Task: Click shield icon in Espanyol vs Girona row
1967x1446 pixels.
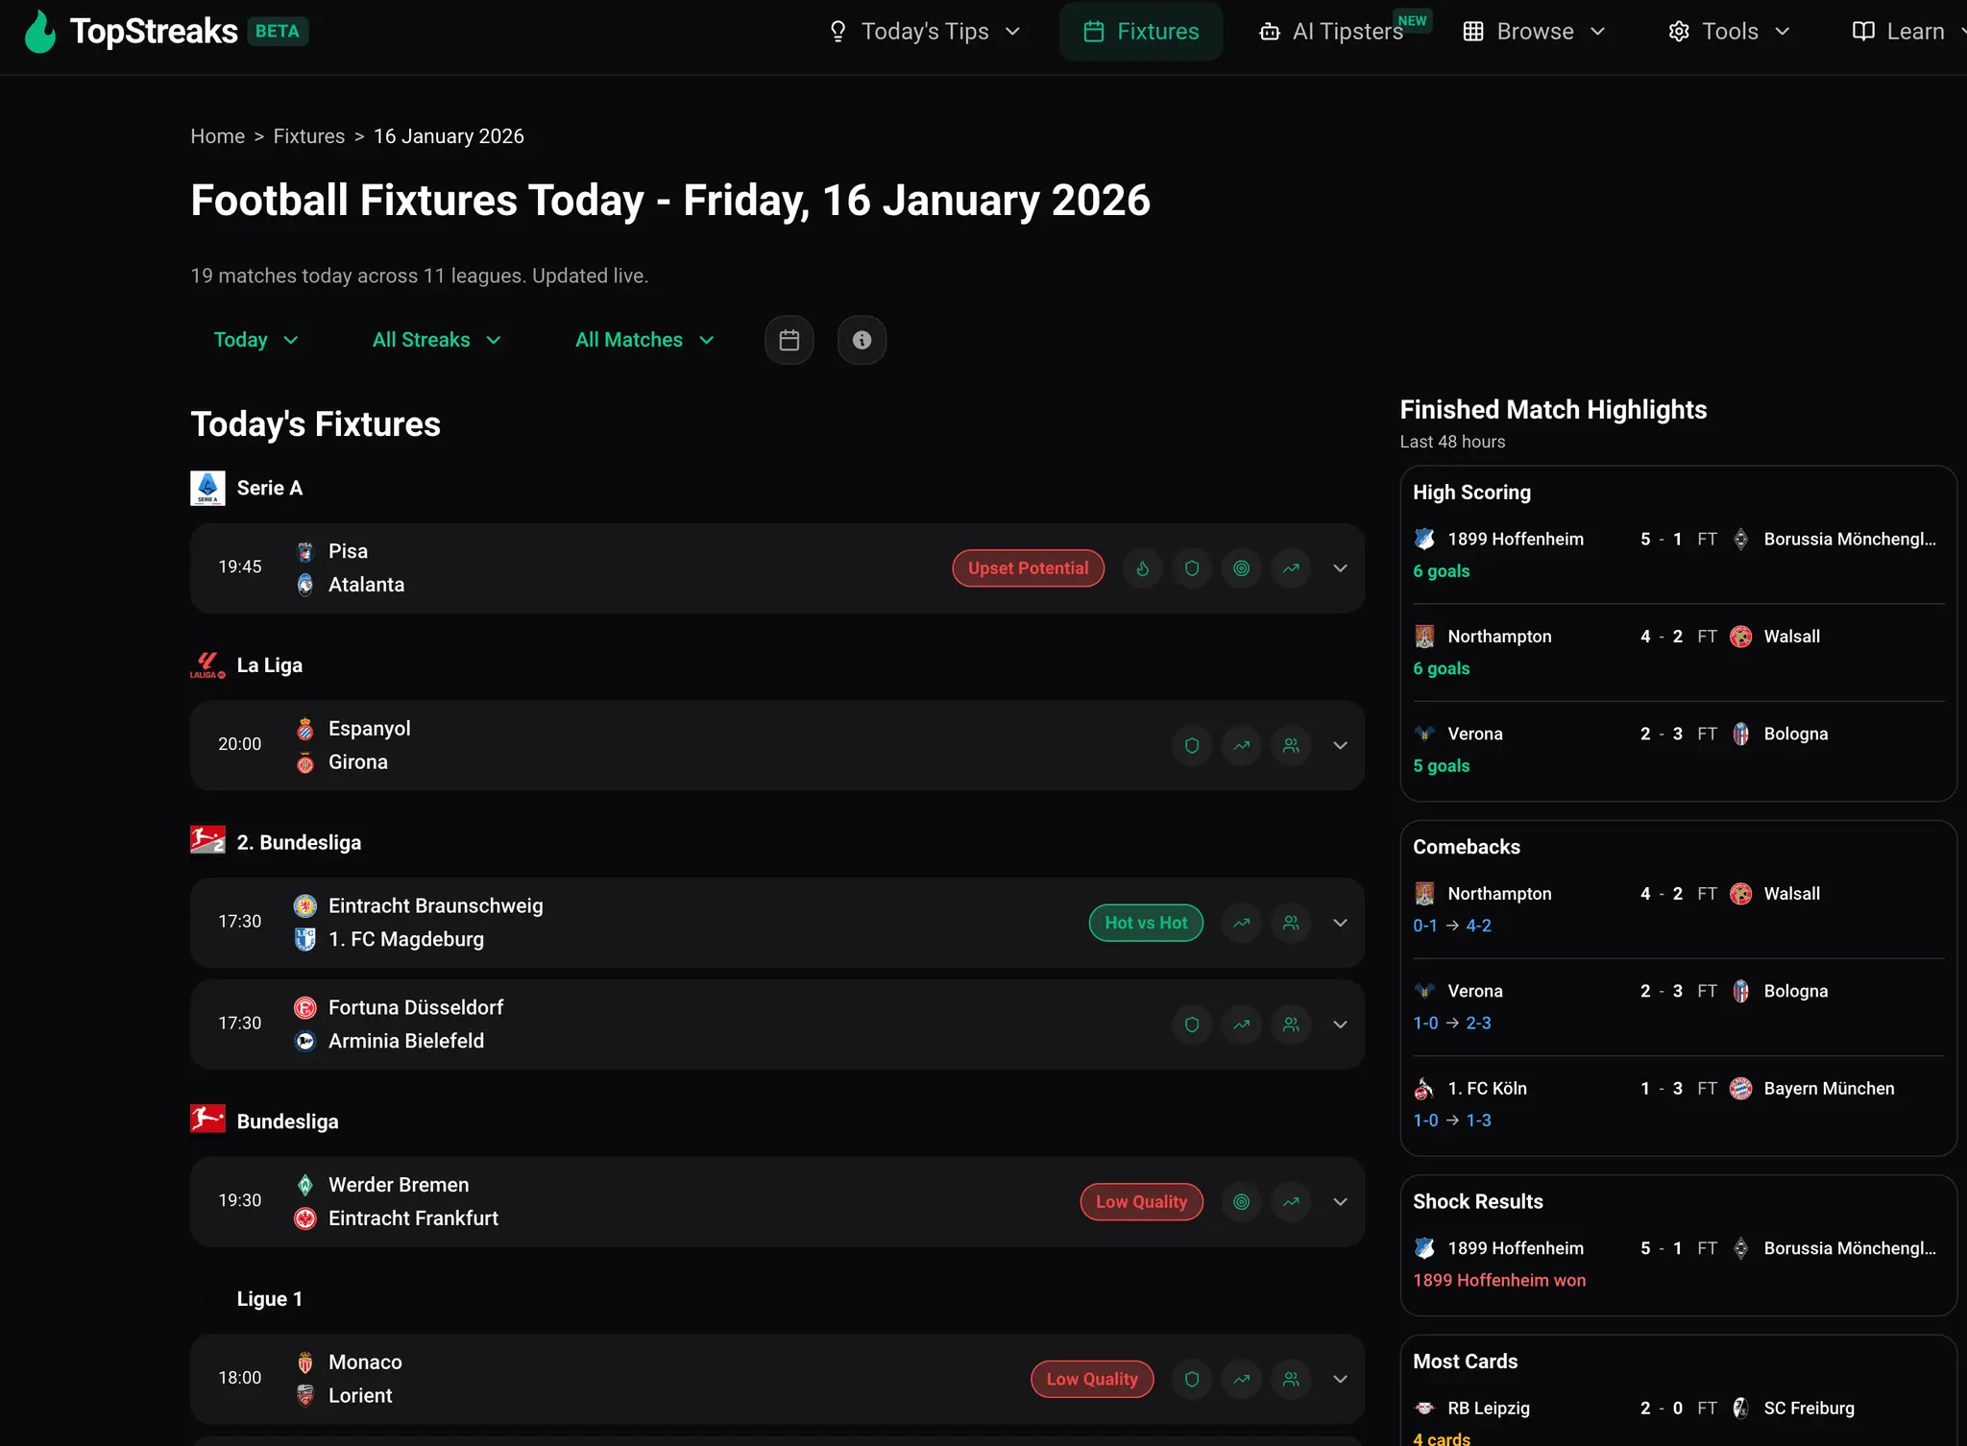Action: (1192, 745)
